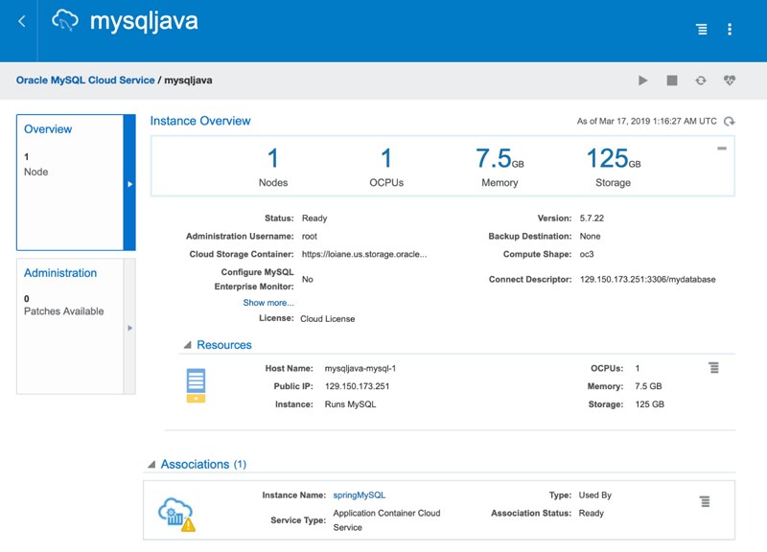Click the Resources section heading
This screenshot has width=767, height=552.
point(224,345)
